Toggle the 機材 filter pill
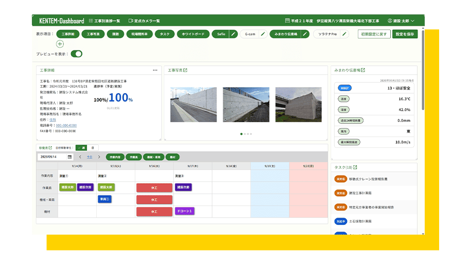This screenshot has height=265, width=471. [x=172, y=157]
